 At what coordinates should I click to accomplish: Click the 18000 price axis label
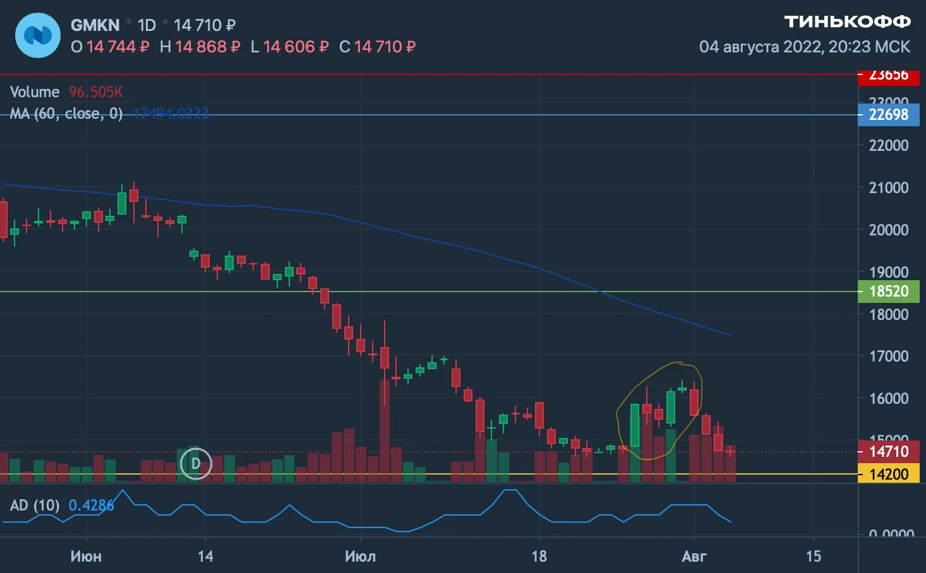coord(889,314)
